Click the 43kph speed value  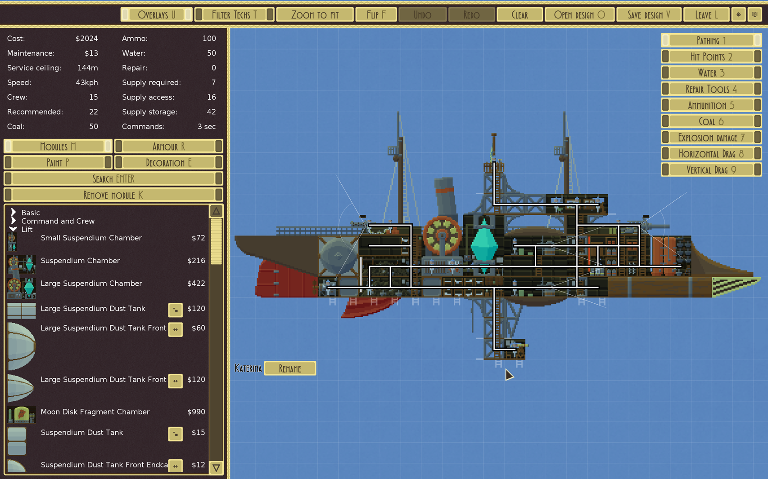tap(87, 83)
